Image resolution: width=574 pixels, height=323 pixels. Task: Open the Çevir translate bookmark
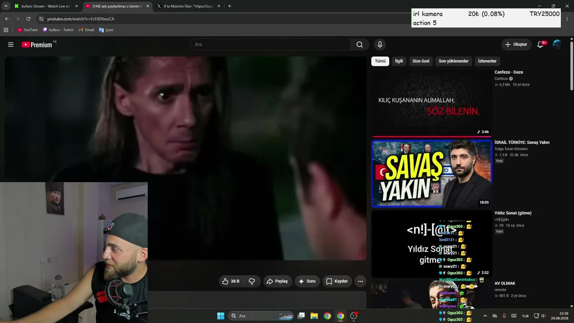(x=106, y=30)
